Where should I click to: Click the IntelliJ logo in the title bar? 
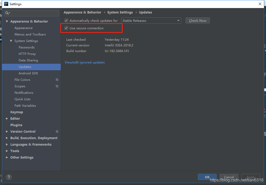coord(6,4)
